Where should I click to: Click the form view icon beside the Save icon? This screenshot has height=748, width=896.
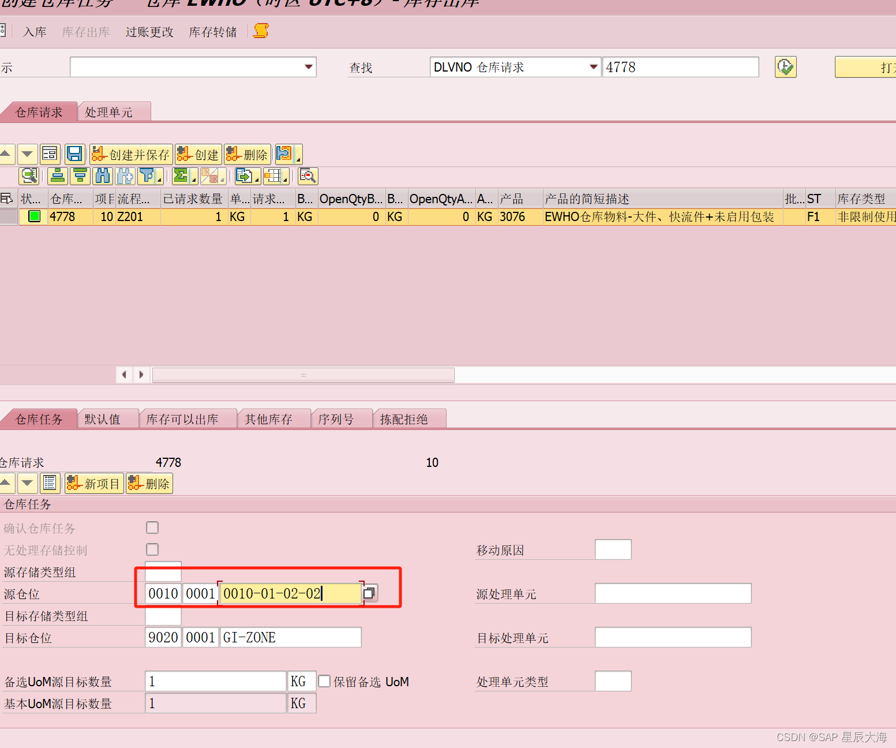[x=50, y=154]
